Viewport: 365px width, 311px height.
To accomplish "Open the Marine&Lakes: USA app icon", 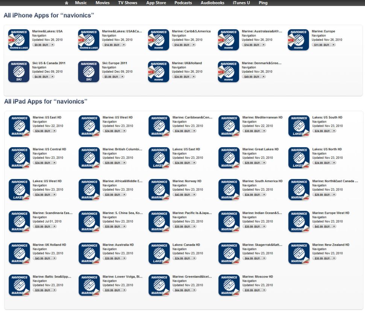I will pyautogui.click(x=19, y=40).
